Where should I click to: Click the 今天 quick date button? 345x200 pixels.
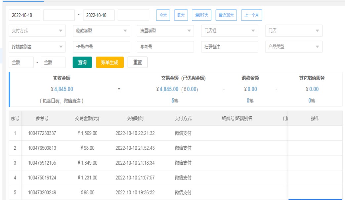point(163,15)
